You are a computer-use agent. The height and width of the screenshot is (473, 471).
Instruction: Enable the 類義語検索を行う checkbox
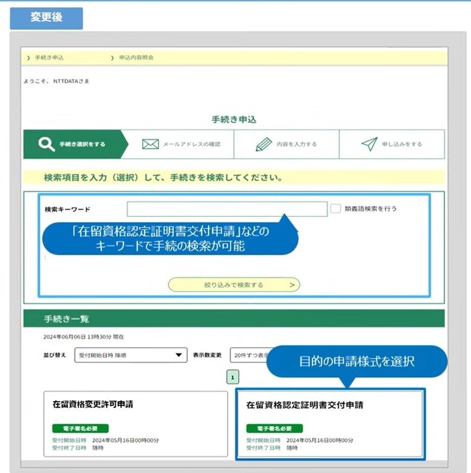pyautogui.click(x=335, y=209)
